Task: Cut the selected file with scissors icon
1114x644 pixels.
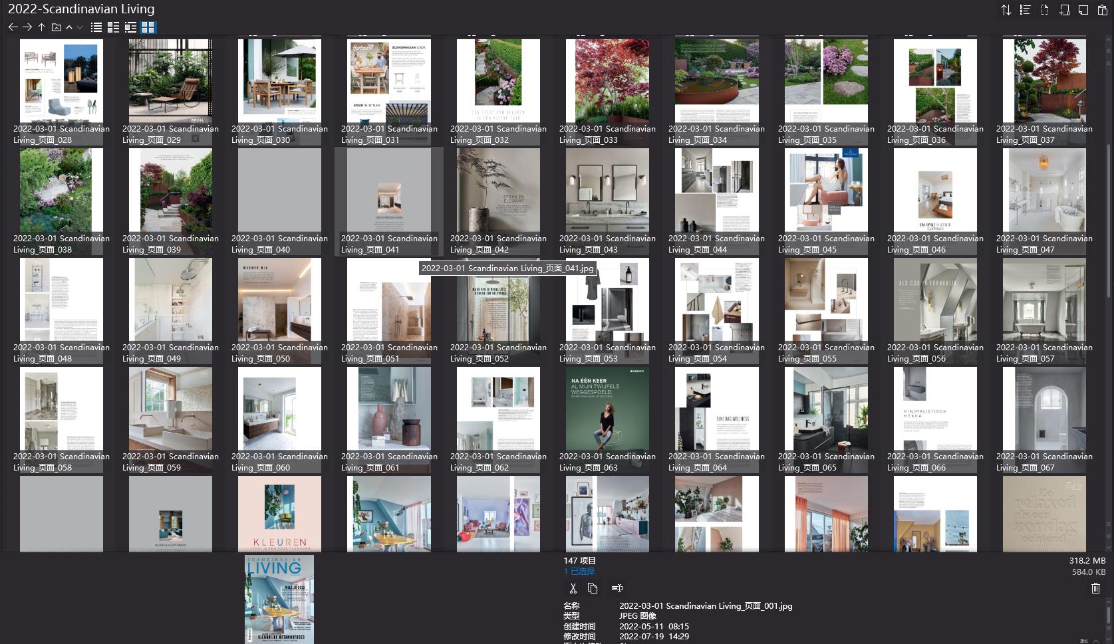Action: tap(573, 588)
